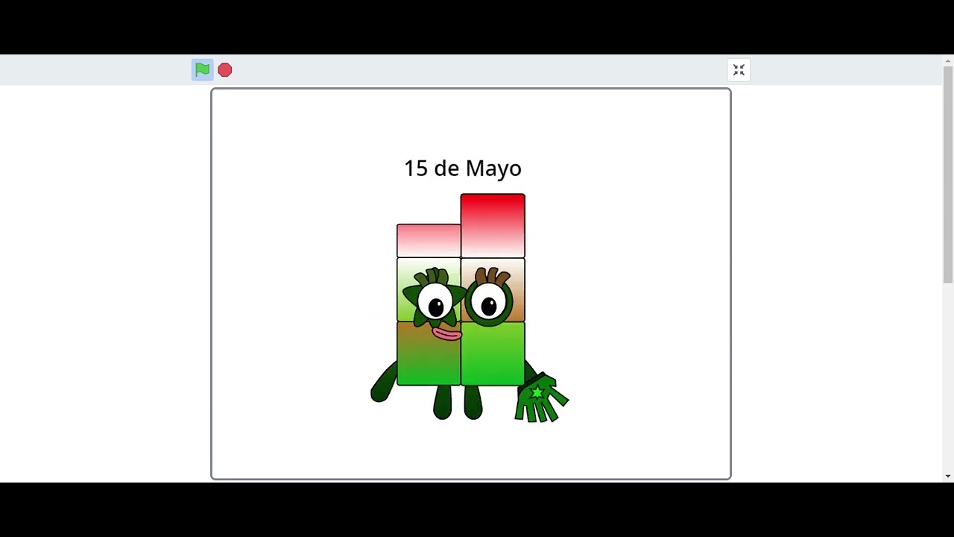The height and width of the screenshot is (537, 954).
Task: Click the round right eye
Action: (489, 303)
